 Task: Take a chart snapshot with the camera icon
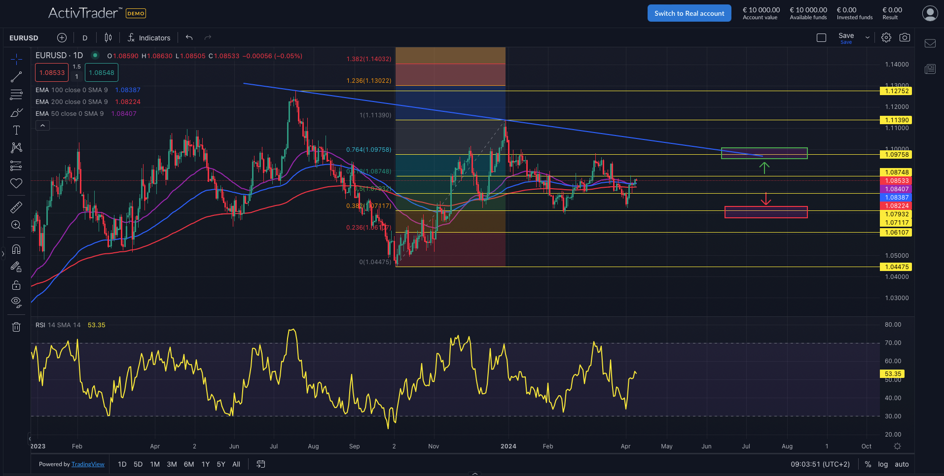905,37
